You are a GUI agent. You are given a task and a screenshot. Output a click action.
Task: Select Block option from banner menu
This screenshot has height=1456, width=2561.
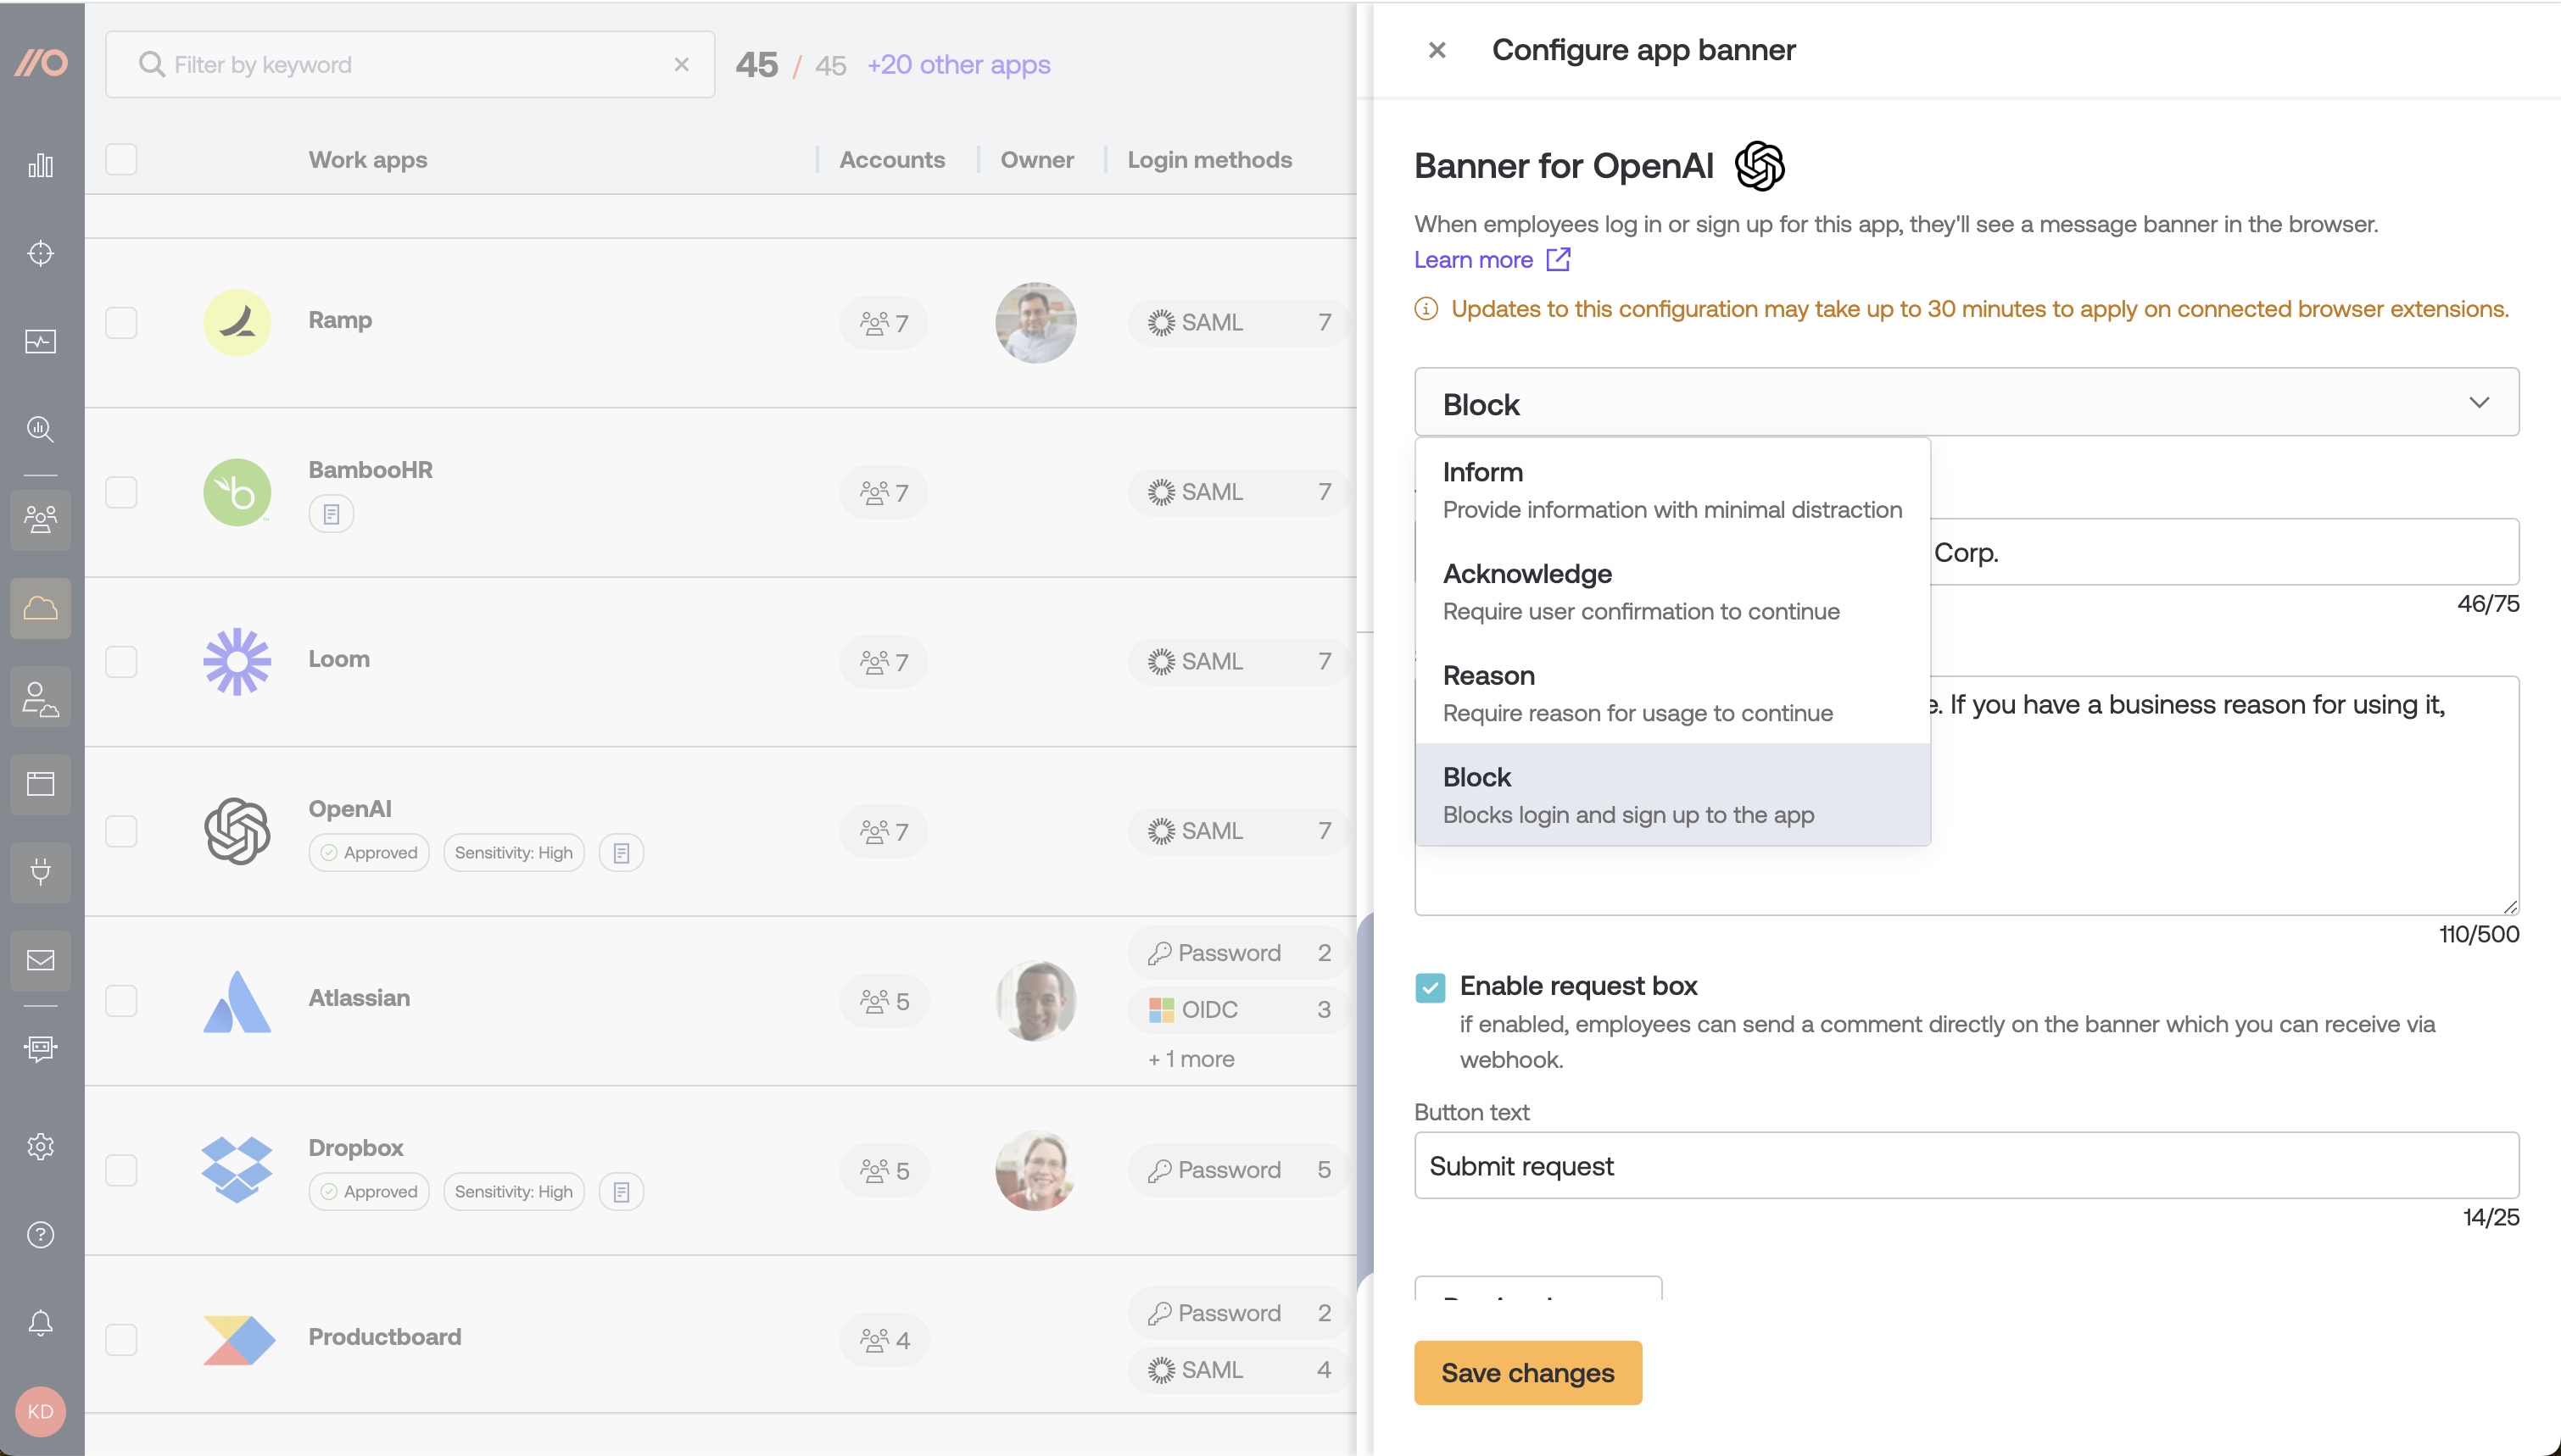[x=1673, y=795]
